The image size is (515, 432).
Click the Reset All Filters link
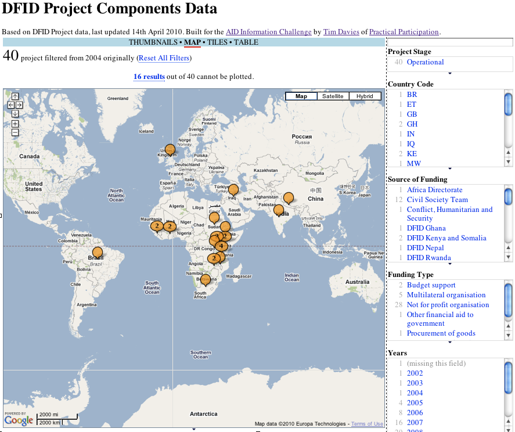click(x=164, y=58)
